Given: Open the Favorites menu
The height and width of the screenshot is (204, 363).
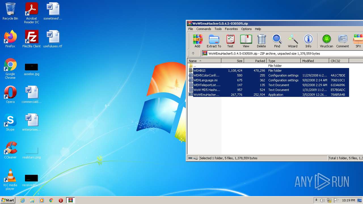Looking at the screenshot, I should [231, 29].
